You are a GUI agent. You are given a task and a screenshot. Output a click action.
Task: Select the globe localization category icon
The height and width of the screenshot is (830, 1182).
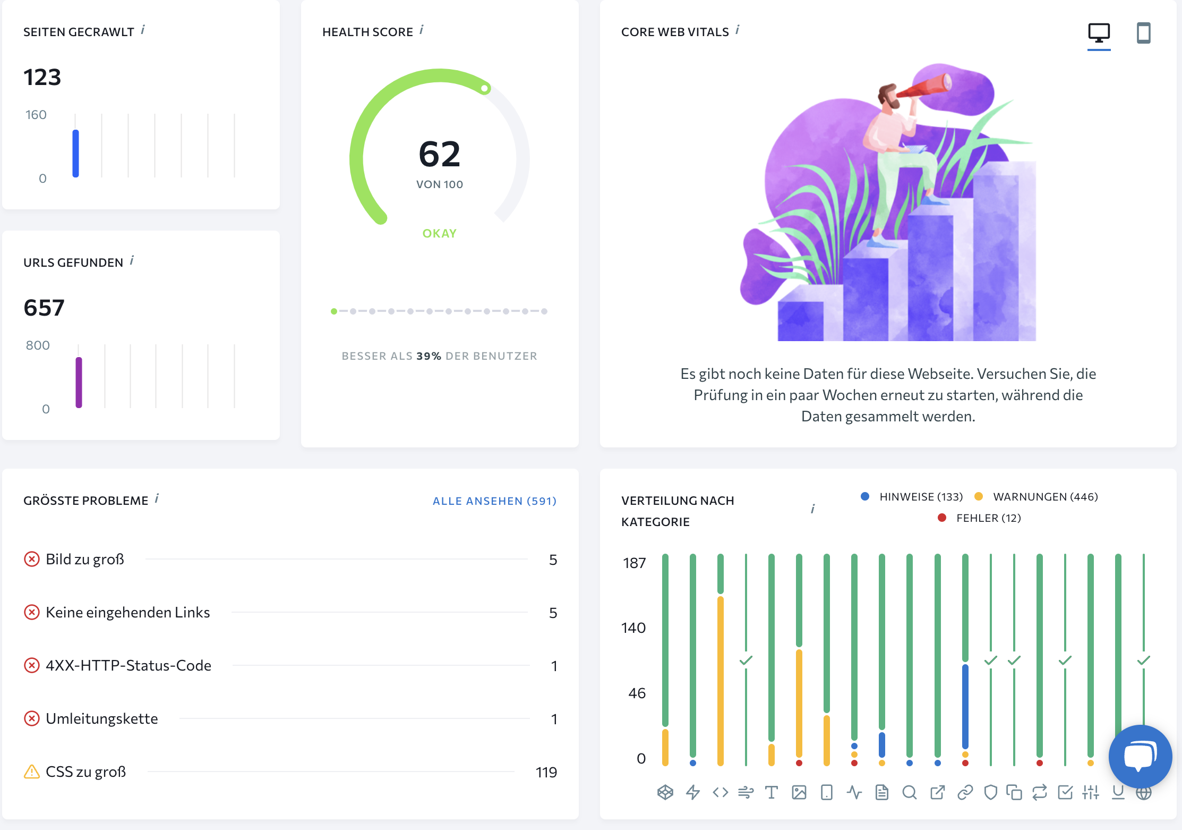pyautogui.click(x=1143, y=792)
